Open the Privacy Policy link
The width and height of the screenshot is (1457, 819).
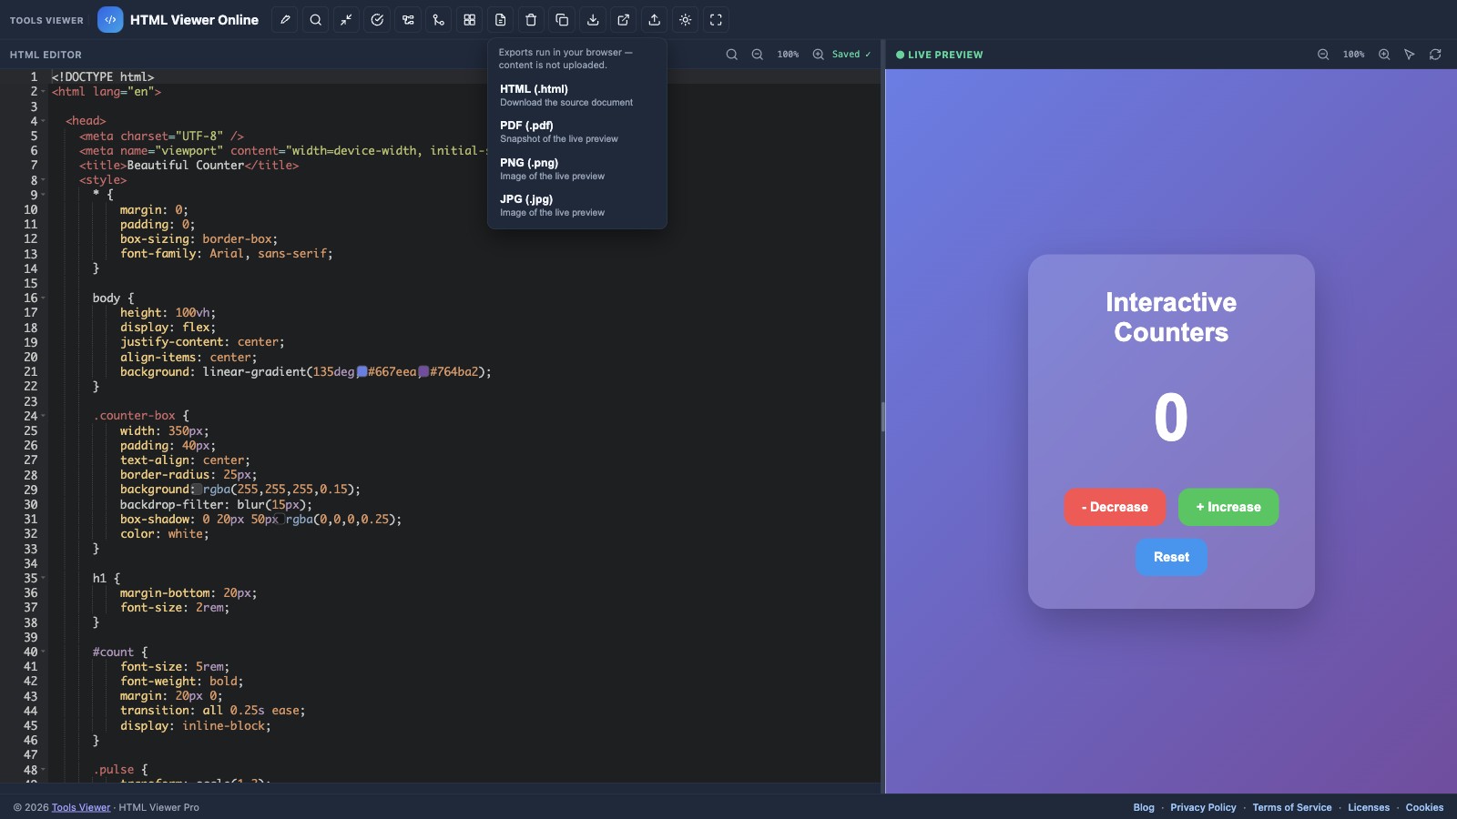pyautogui.click(x=1203, y=807)
